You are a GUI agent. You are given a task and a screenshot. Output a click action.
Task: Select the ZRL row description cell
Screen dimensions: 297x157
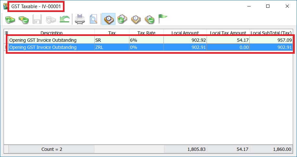coord(52,47)
